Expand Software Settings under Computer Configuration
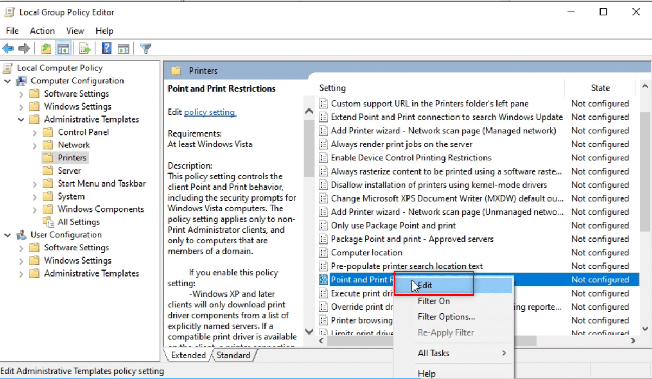 coord(21,94)
